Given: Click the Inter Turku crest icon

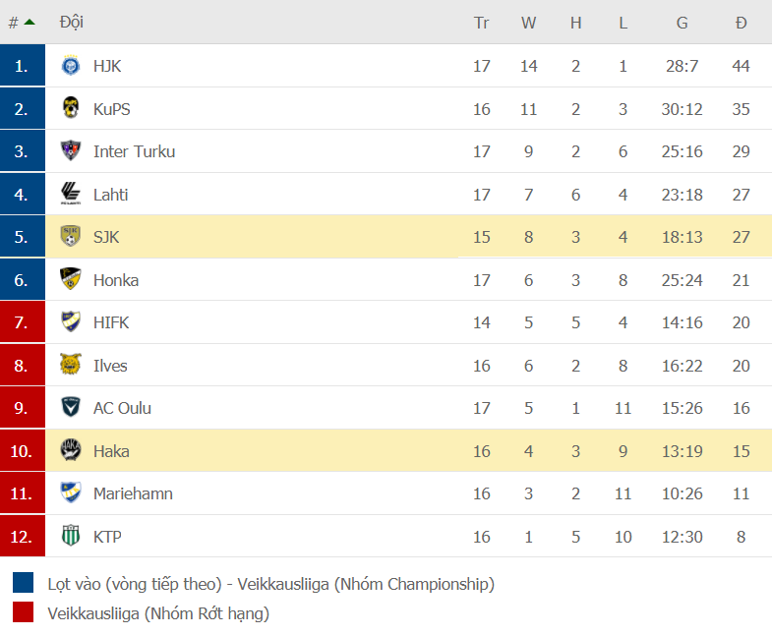Looking at the screenshot, I should click(x=70, y=151).
